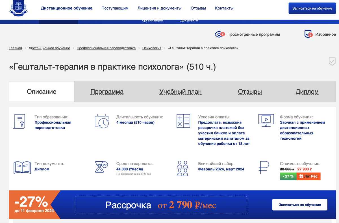Go to «Главная» via the breadcrumb link
This screenshot has height=223, width=339.
[x=15, y=48]
